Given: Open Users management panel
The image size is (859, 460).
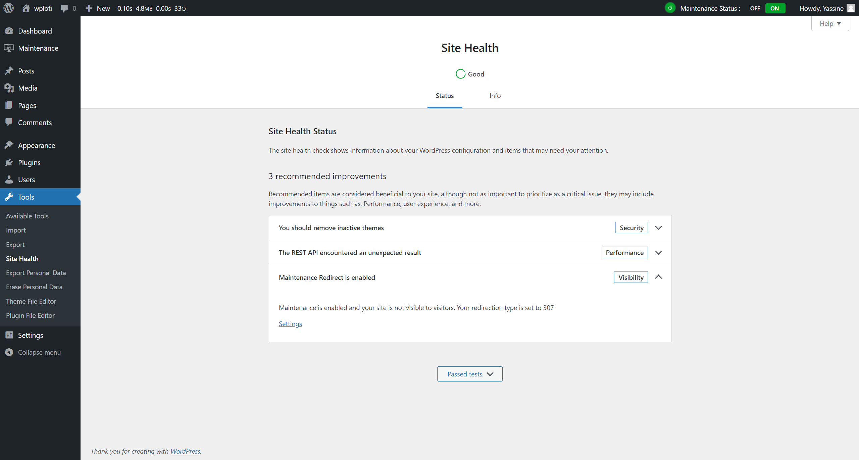Looking at the screenshot, I should click(x=26, y=180).
